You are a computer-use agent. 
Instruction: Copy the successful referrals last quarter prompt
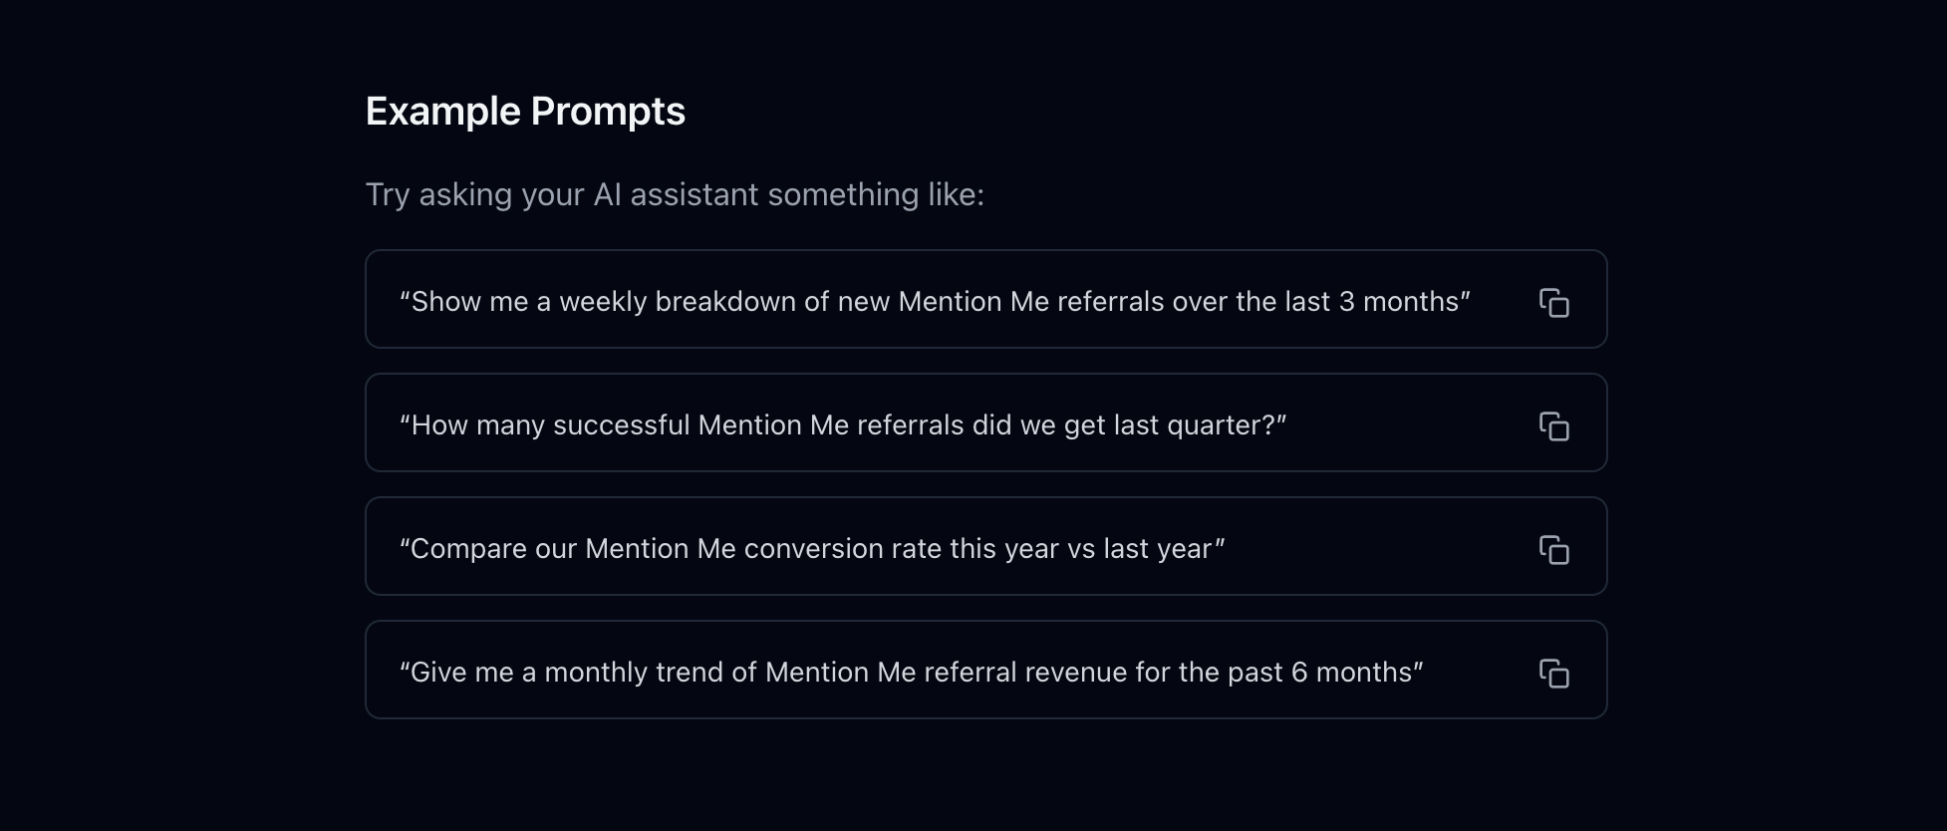[1553, 426]
